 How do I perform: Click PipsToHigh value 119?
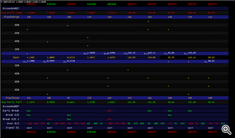coord(89,17)
